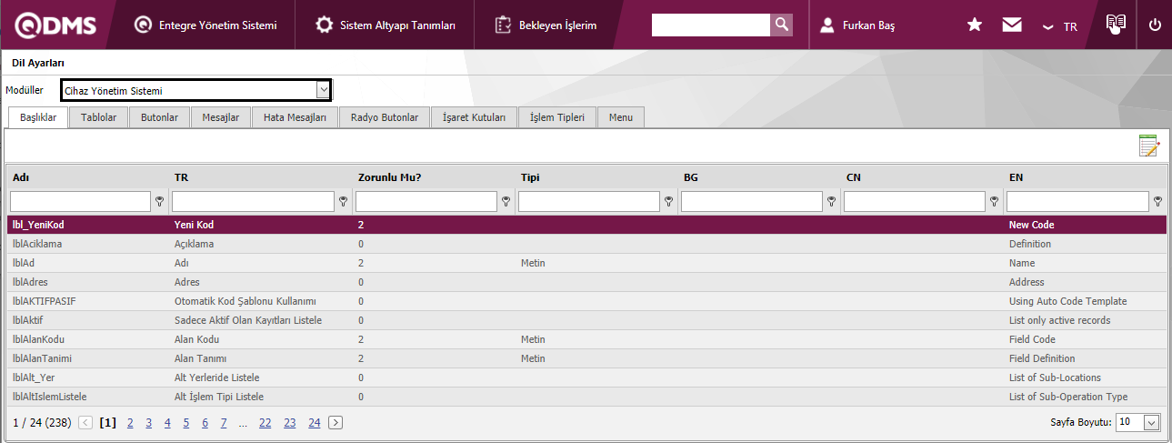The width and height of the screenshot is (1172, 443).
Task: Click the search magnifier button
Action: 782,25
